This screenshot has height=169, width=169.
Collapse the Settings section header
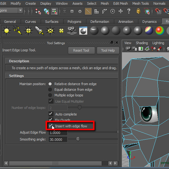coord(62,76)
